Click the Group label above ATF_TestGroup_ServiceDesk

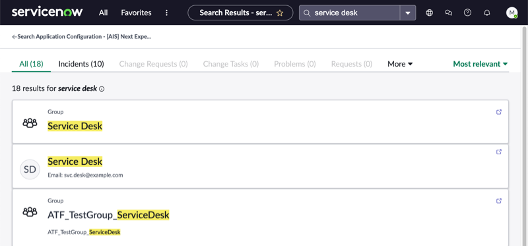[55, 200]
